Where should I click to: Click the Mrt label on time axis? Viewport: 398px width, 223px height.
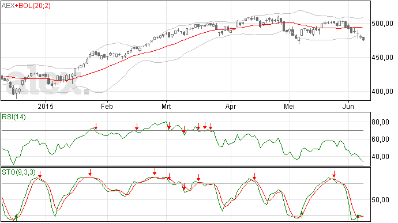166,106
